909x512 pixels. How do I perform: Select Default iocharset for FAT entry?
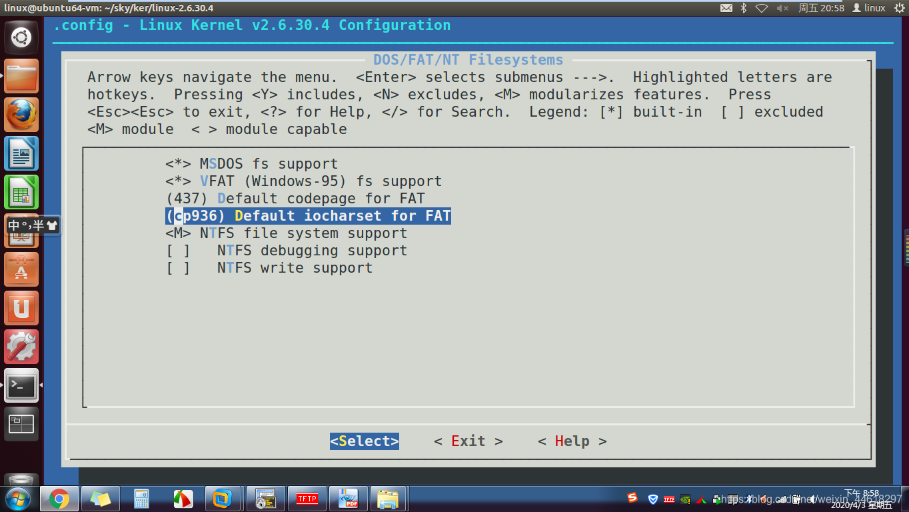[308, 216]
